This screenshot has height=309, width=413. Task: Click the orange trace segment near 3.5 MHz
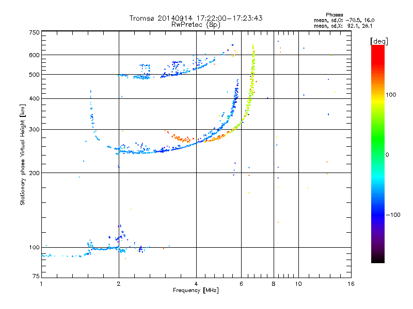pyautogui.click(x=181, y=138)
